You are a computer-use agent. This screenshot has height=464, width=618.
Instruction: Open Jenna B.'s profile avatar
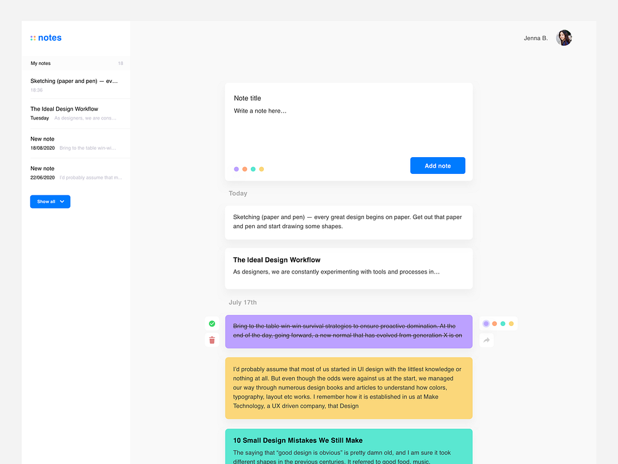point(564,38)
